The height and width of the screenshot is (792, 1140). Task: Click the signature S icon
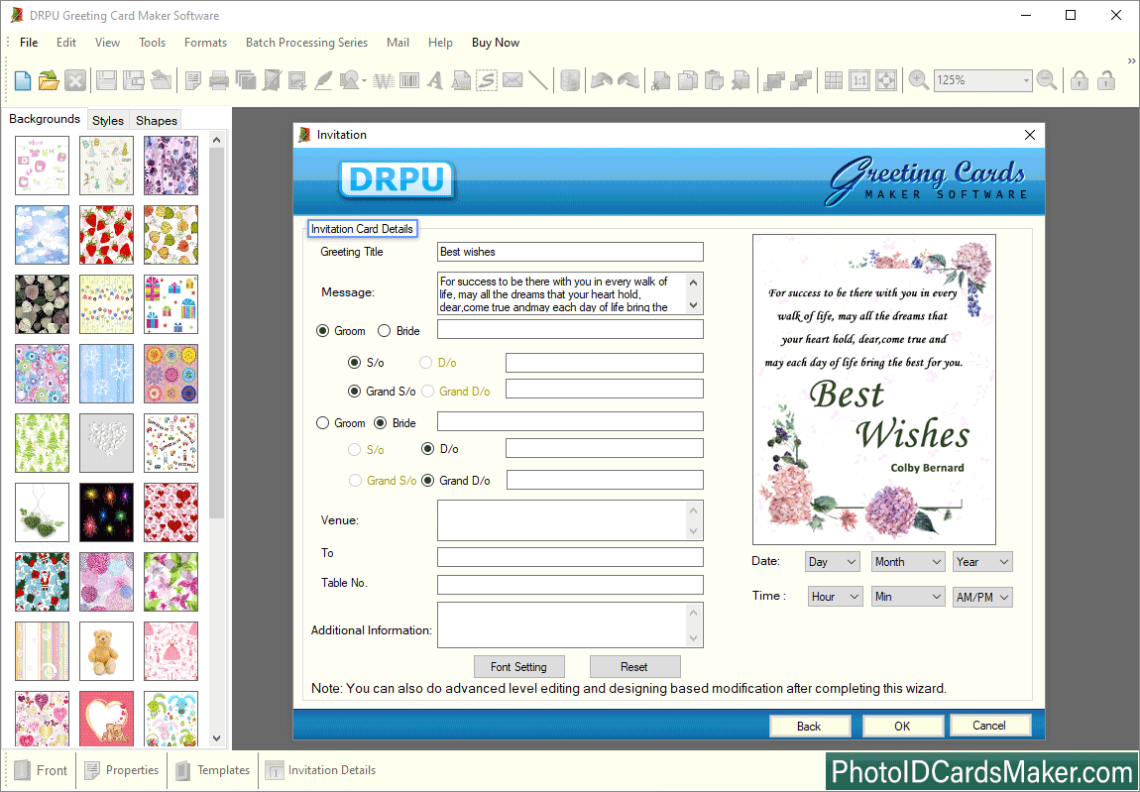pos(487,80)
